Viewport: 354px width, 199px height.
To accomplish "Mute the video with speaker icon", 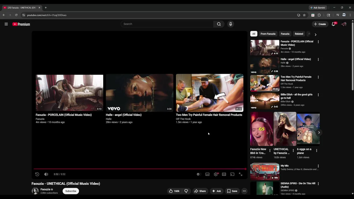I will [46, 174].
